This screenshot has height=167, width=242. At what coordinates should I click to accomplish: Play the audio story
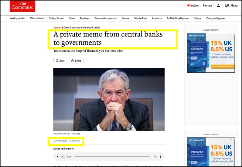click(57, 157)
